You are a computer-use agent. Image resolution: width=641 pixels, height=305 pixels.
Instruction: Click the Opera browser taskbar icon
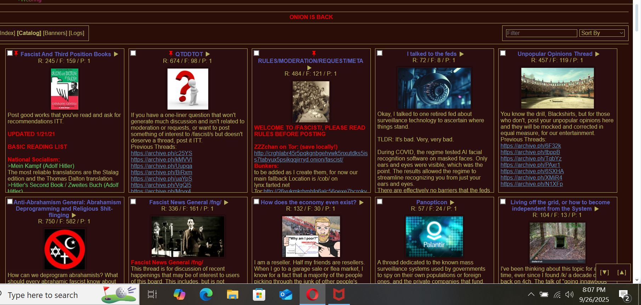312,294
